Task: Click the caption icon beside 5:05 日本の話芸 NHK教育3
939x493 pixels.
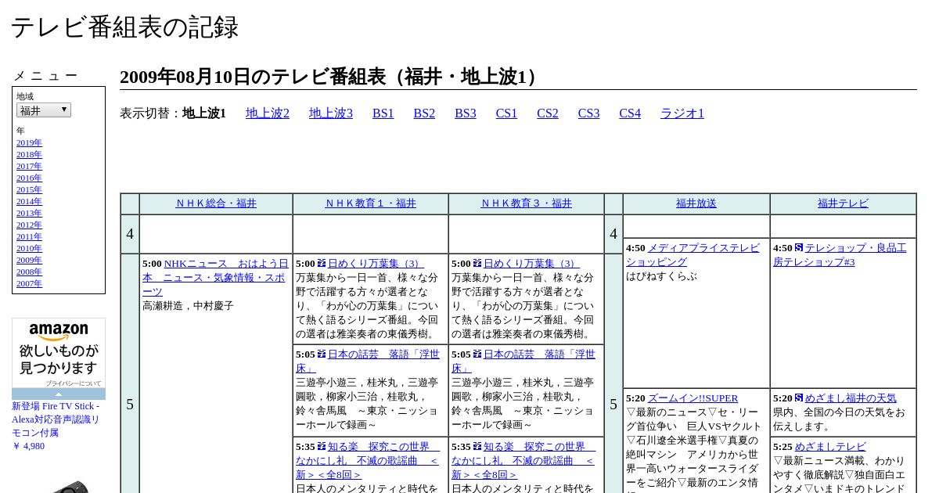Action: click(477, 354)
